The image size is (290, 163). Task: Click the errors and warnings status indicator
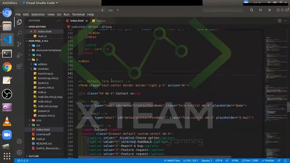point(23,161)
